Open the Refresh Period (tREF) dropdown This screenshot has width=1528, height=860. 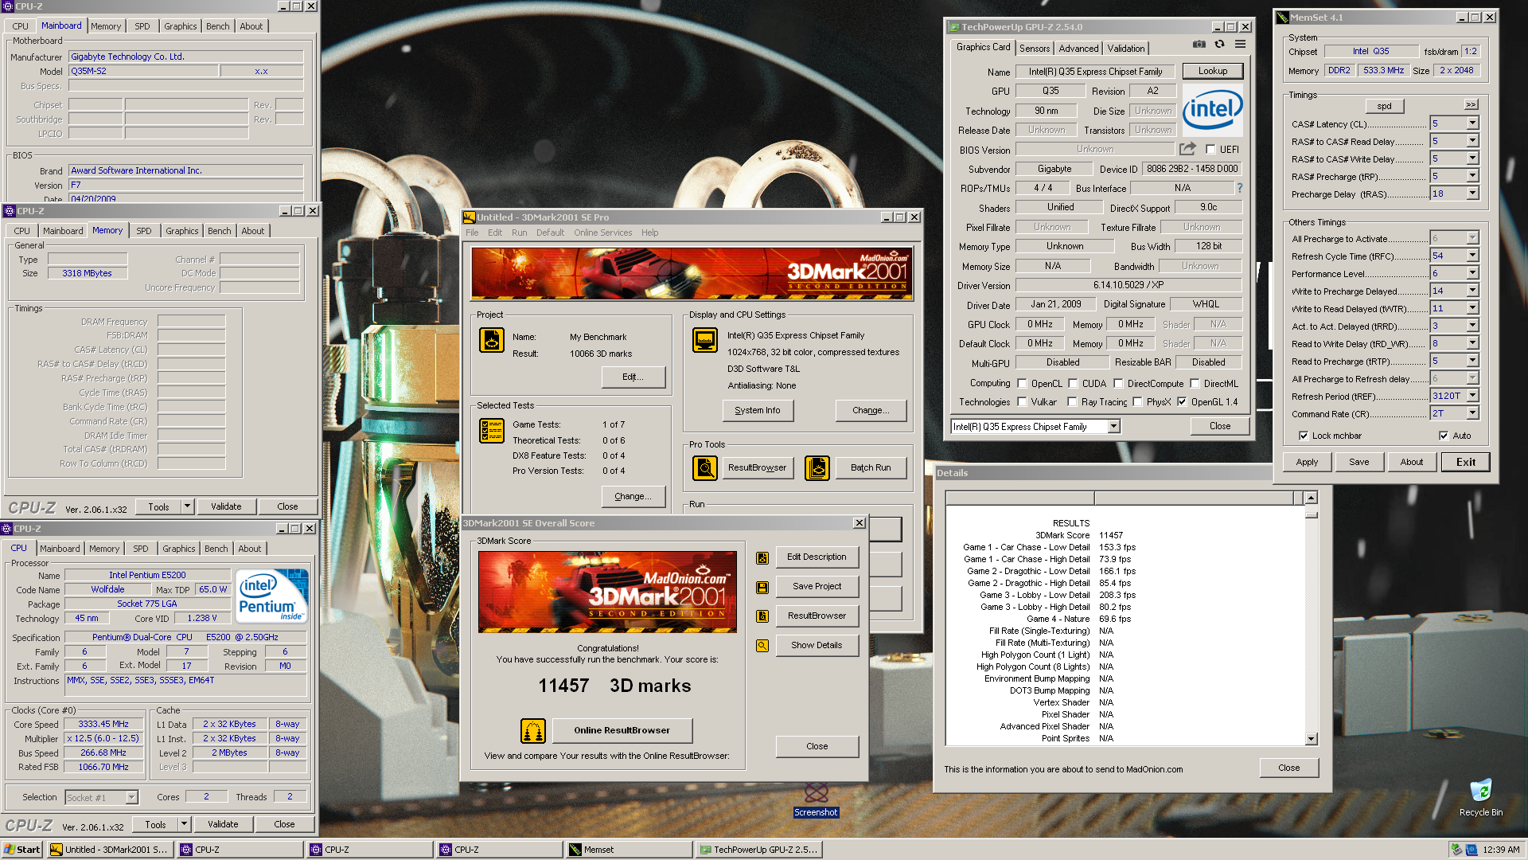coord(1472,396)
